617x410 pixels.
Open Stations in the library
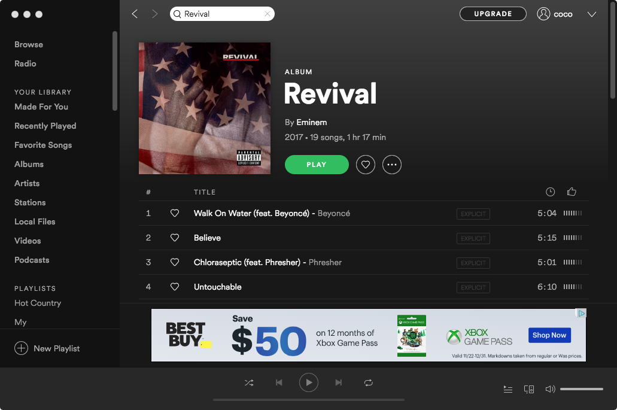(x=30, y=203)
